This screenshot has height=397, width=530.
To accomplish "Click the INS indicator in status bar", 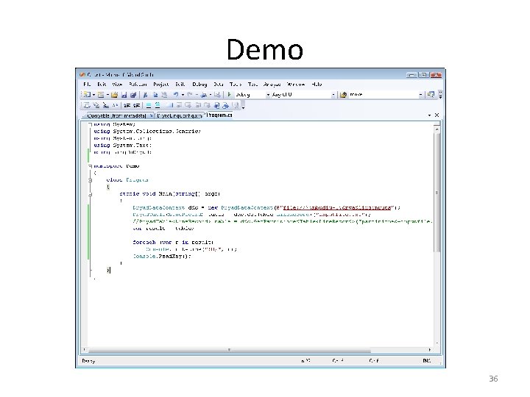I will point(427,360).
